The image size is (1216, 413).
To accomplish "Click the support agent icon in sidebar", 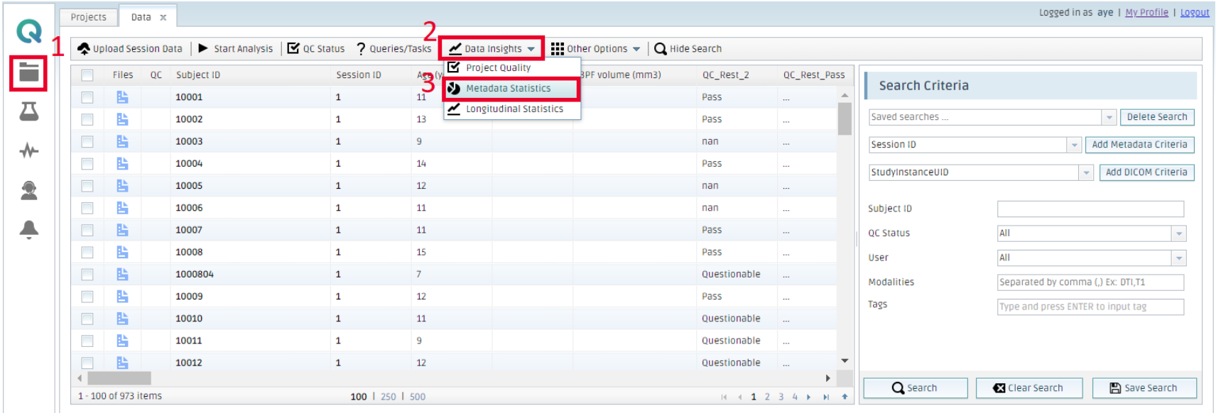I will 28,190.
